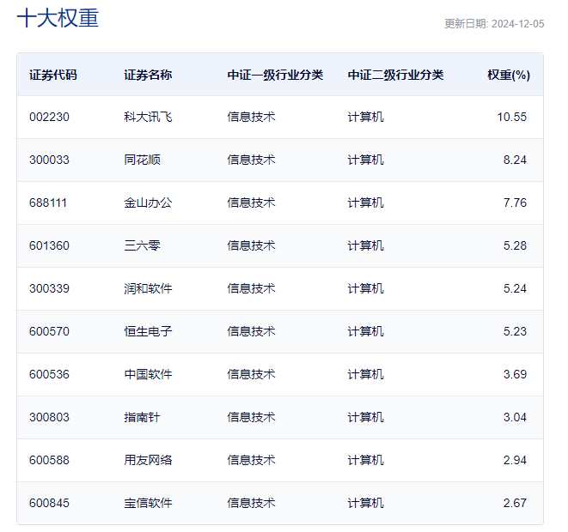
Task: Click weight value 3.69
Action: pyautogui.click(x=515, y=374)
